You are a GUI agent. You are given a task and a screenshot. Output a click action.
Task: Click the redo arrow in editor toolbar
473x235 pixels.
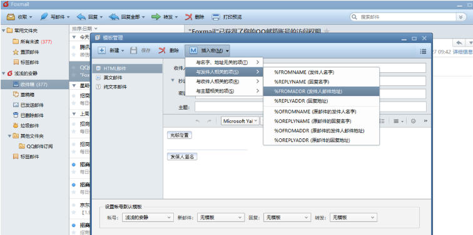[209, 121]
